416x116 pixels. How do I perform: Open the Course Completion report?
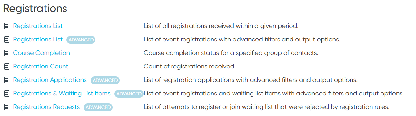[41, 53]
